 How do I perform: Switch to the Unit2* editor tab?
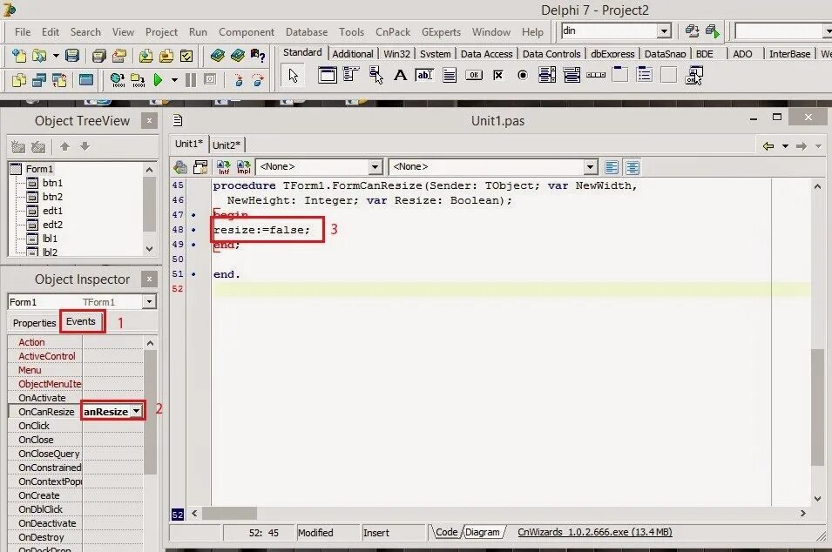(227, 145)
